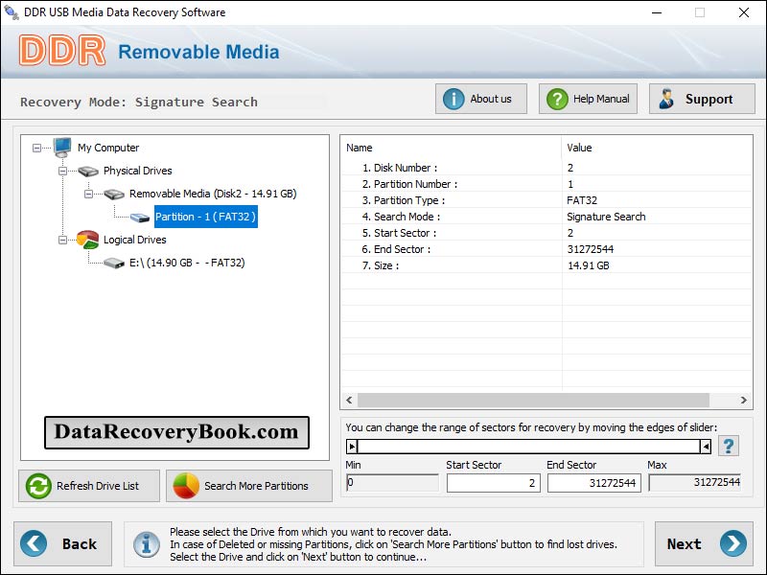
Task: Click the drive icon next to E:\ (14.90 GB)
Action: click(x=113, y=263)
